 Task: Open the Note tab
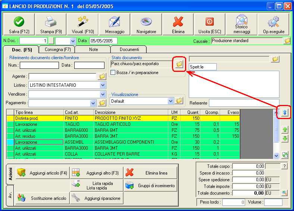93,49
